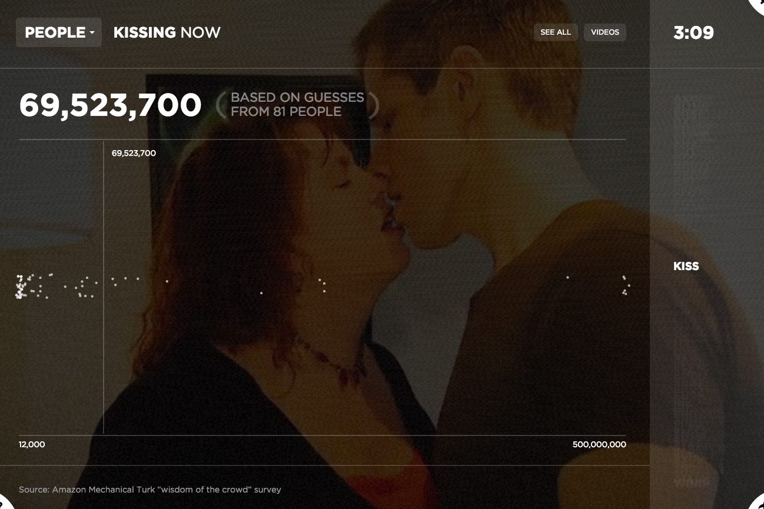This screenshot has width=764, height=509.
Task: Click the KISSING NOW heading
Action: coord(167,32)
